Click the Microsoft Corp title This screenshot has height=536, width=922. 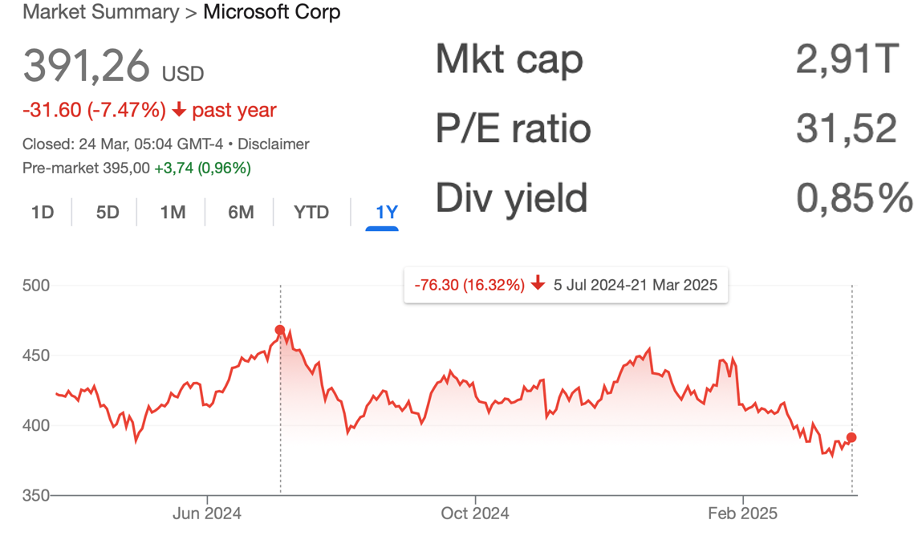point(272,13)
